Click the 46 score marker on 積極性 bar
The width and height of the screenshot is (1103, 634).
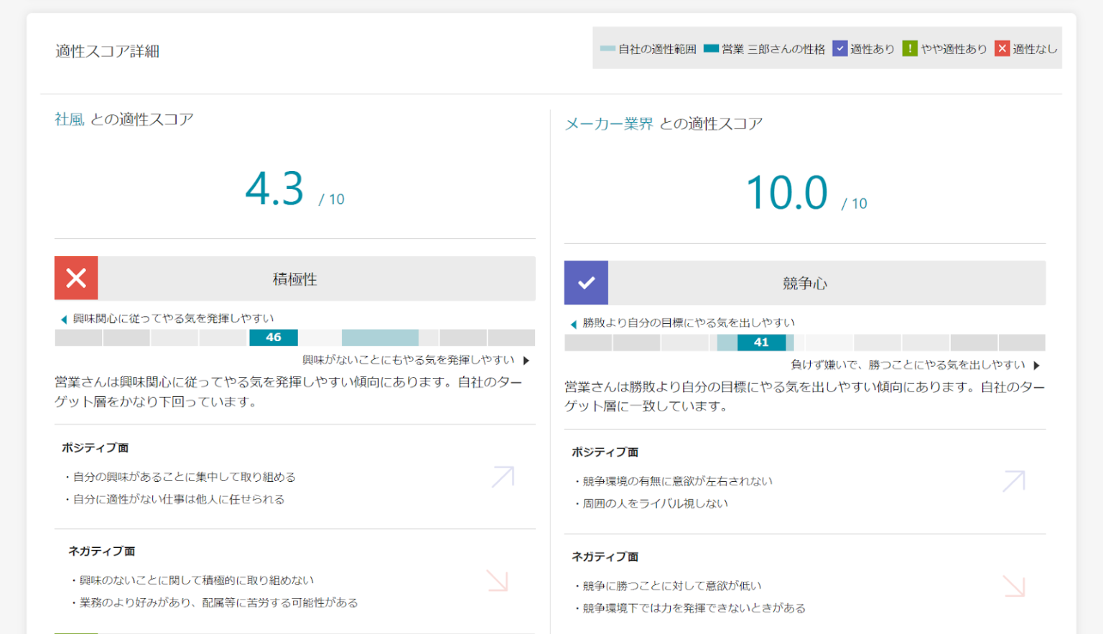click(x=274, y=337)
